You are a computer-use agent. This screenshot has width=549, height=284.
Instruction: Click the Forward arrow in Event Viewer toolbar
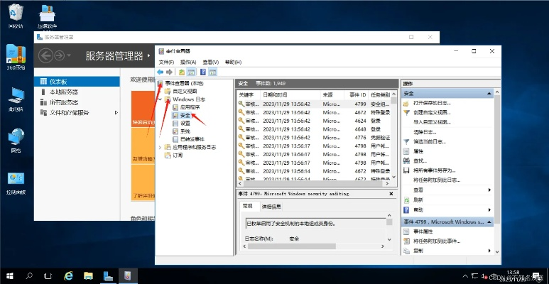tap(170, 72)
